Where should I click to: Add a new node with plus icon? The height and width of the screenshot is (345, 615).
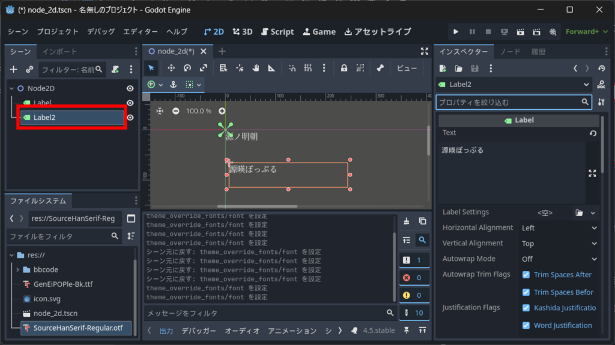click(14, 70)
